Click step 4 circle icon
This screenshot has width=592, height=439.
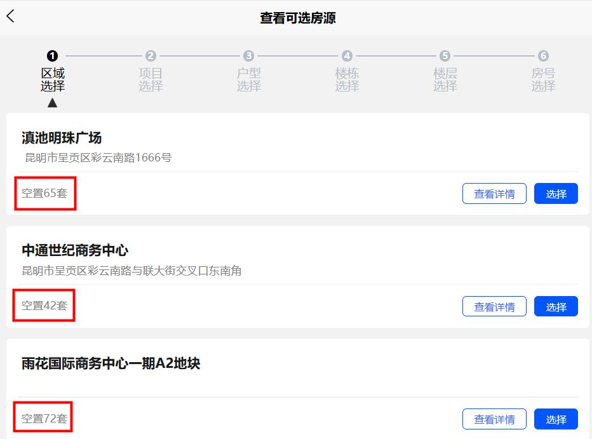(347, 56)
